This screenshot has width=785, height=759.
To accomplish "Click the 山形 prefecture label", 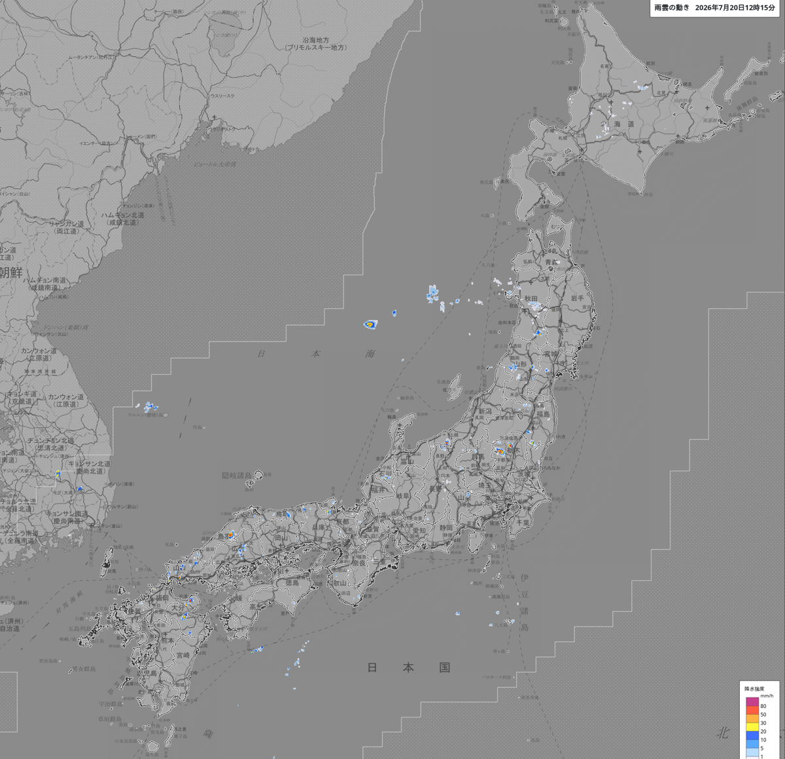I will pyautogui.click(x=519, y=364).
